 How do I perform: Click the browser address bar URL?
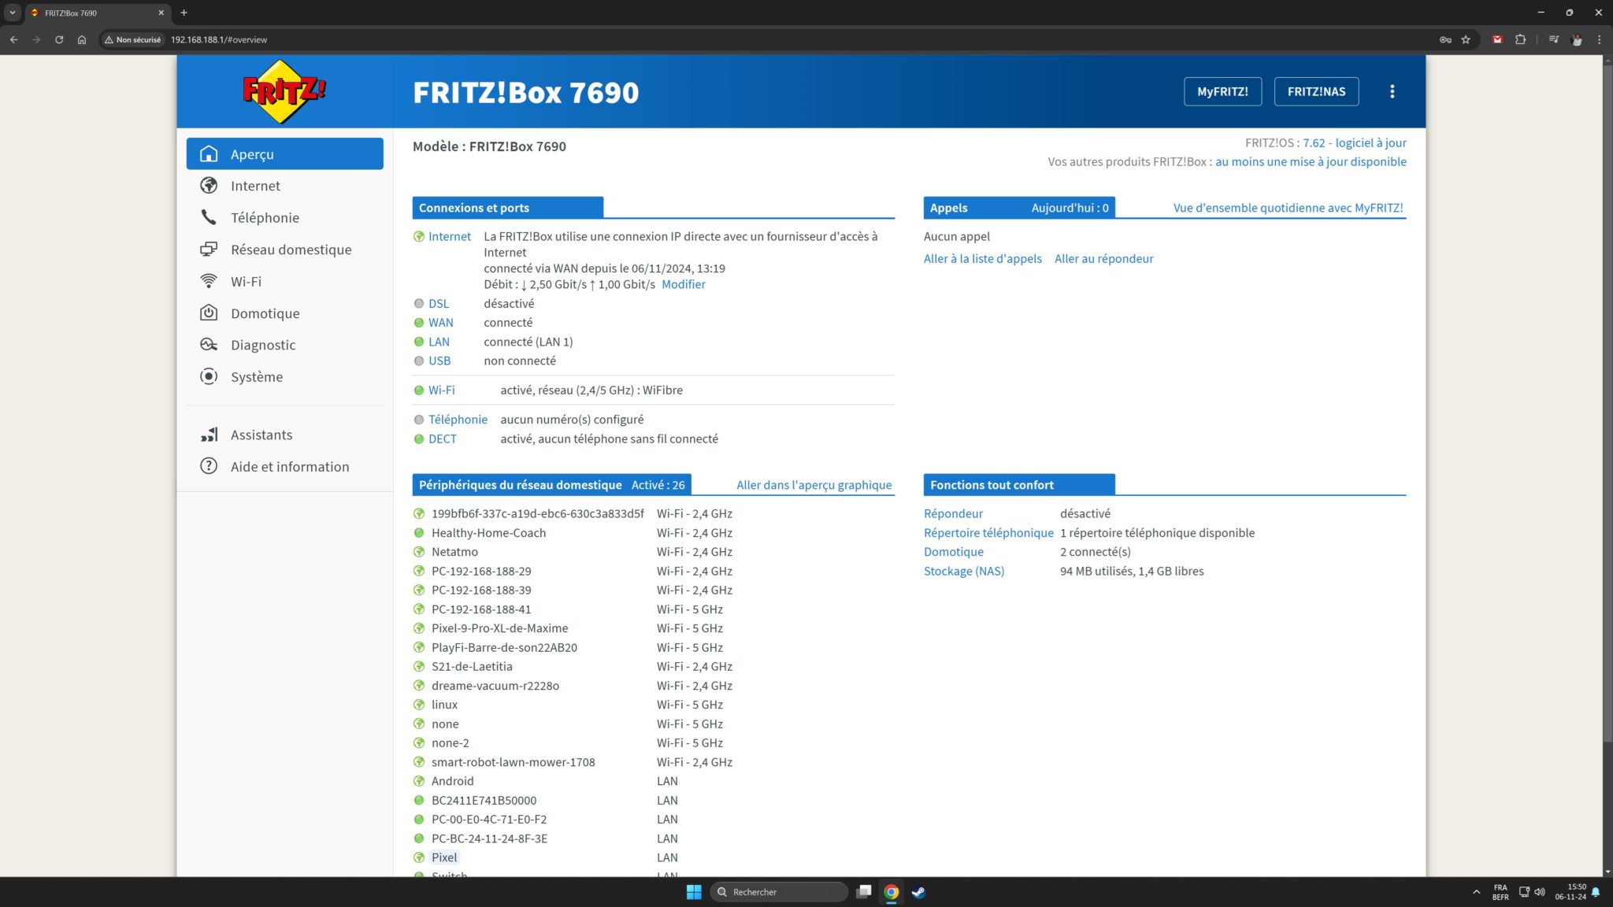(x=218, y=39)
